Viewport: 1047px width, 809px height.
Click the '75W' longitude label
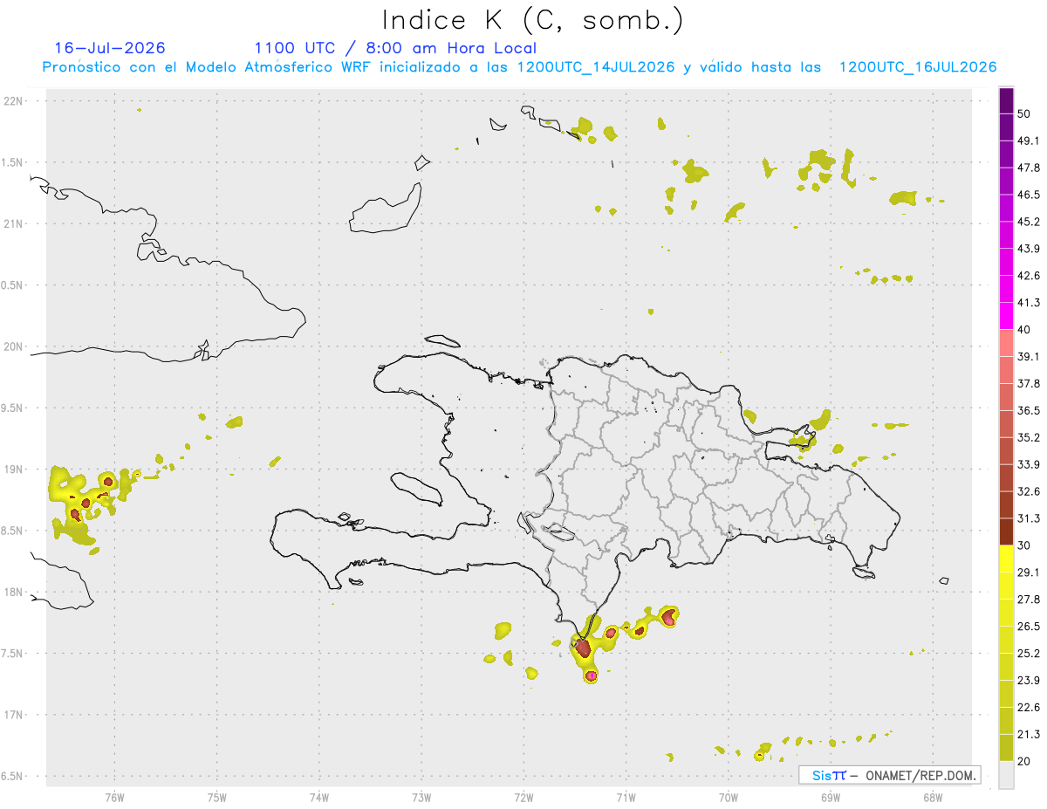(x=216, y=798)
